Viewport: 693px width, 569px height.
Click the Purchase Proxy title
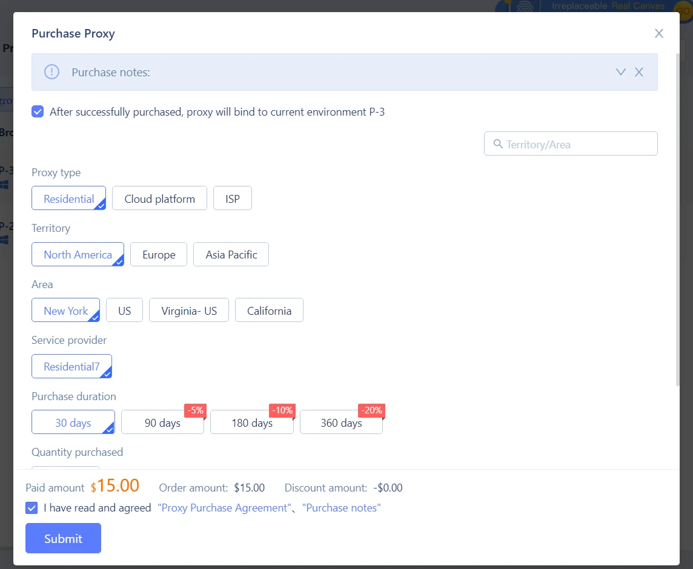pyautogui.click(x=73, y=33)
